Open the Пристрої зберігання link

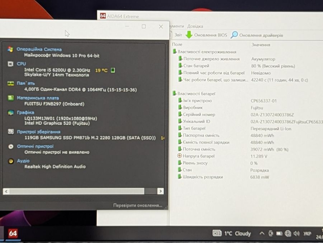pos(39,132)
